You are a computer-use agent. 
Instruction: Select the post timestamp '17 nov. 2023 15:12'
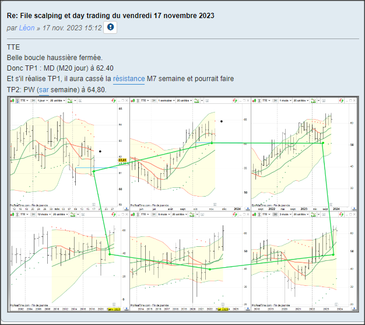tap(72, 28)
